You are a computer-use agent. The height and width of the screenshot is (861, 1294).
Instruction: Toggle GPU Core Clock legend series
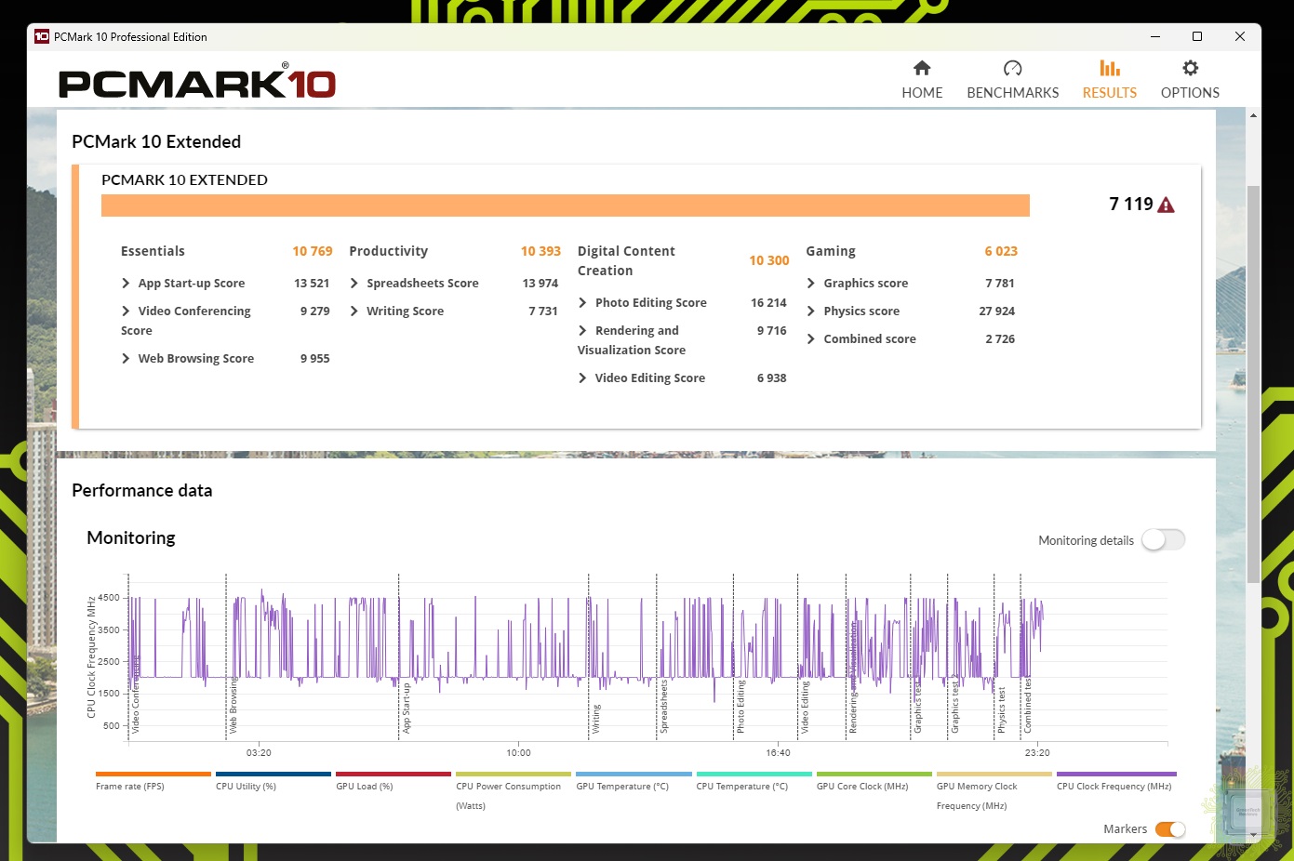click(874, 781)
